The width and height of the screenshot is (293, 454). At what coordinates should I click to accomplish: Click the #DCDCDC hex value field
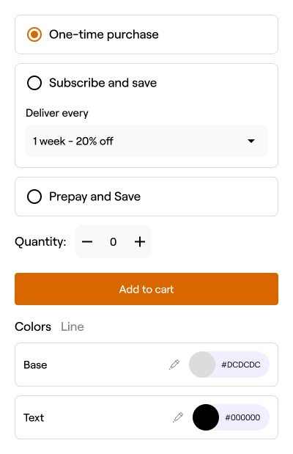click(241, 365)
